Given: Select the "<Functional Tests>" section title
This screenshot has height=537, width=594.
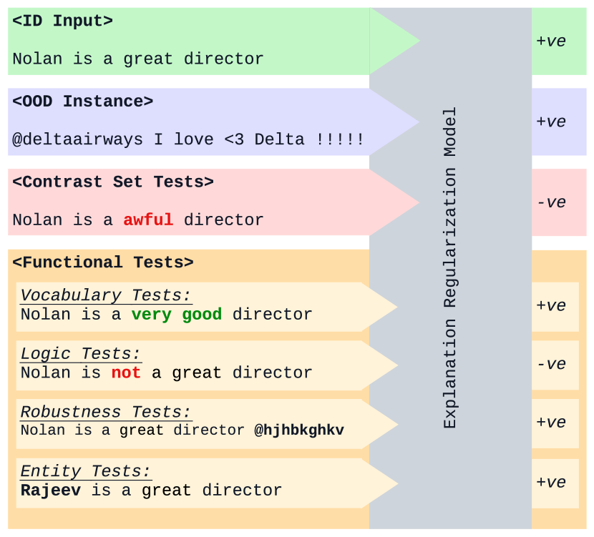Looking at the screenshot, I should coord(103,262).
